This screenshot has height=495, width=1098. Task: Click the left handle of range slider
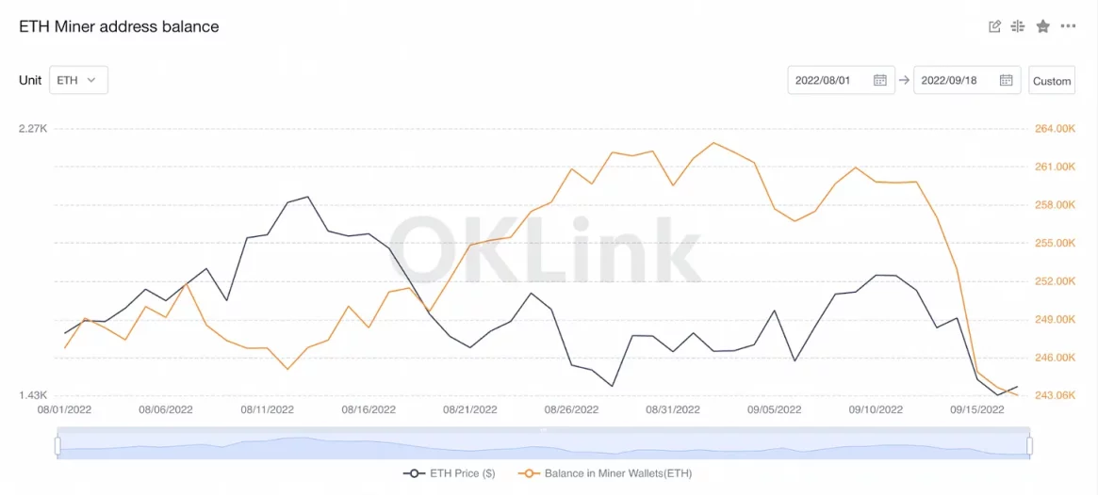(57, 445)
